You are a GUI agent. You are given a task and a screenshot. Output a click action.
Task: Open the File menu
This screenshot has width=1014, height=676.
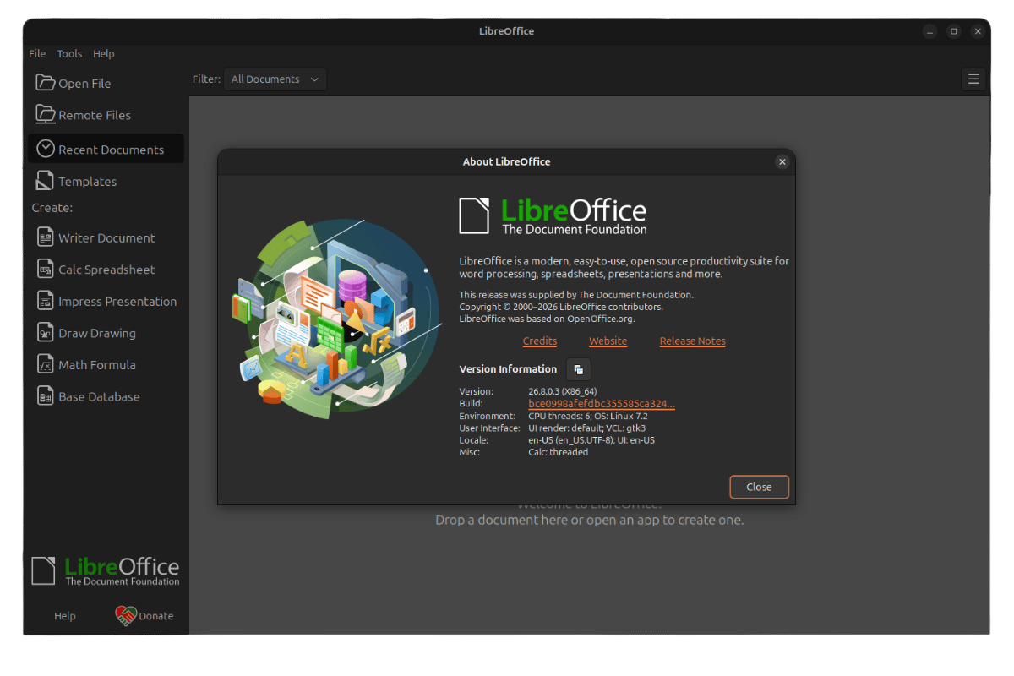point(37,53)
